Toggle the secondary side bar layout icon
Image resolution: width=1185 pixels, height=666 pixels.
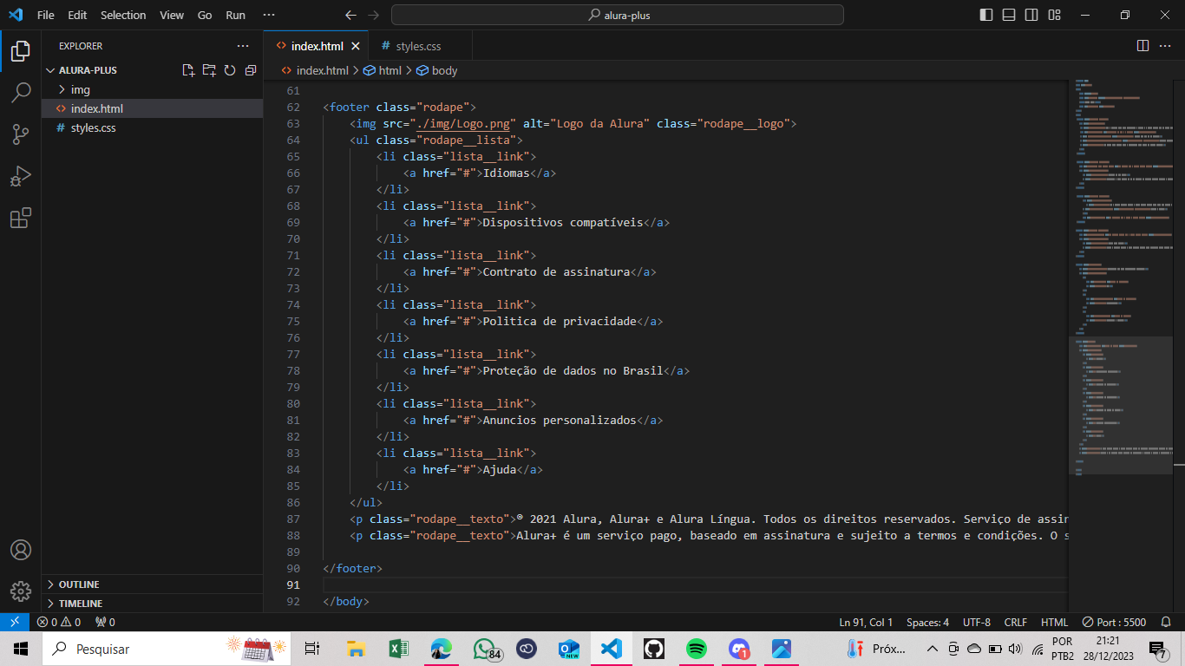tap(1031, 15)
